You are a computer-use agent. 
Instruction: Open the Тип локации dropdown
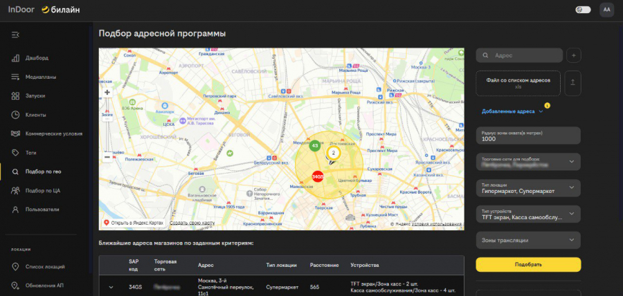528,188
